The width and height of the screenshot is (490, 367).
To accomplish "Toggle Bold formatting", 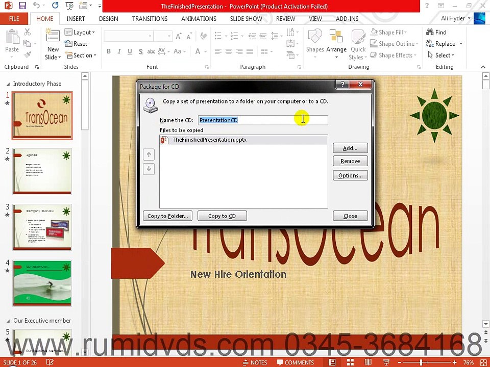I will pos(108,51).
